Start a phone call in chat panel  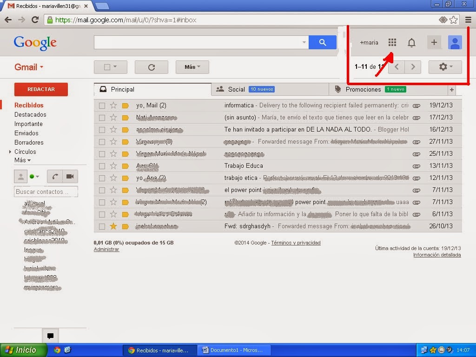pos(55,176)
